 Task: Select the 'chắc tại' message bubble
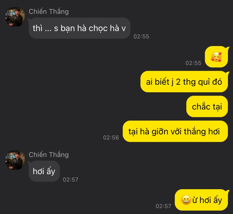(x=207, y=106)
